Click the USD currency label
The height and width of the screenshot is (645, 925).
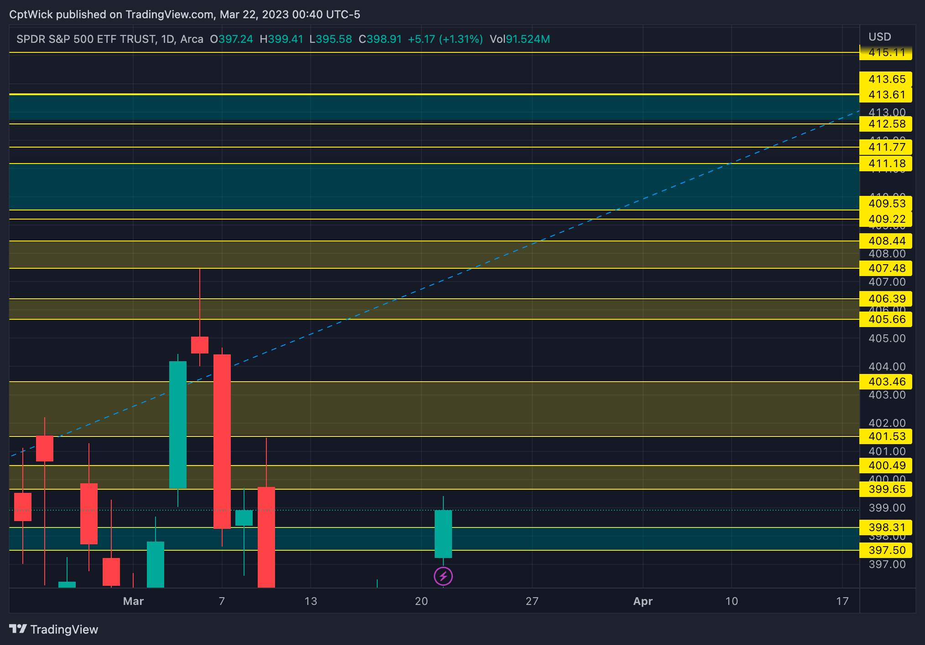coord(879,37)
